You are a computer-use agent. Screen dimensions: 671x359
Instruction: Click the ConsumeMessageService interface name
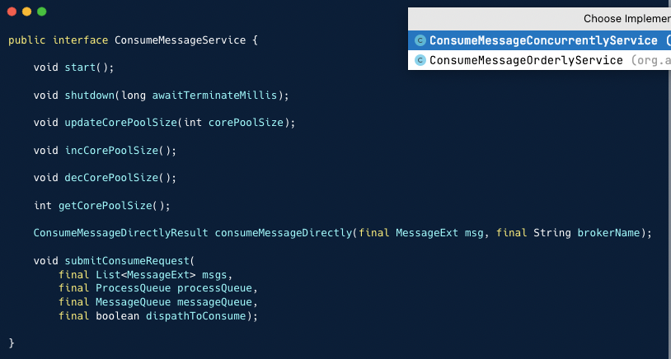click(x=181, y=40)
